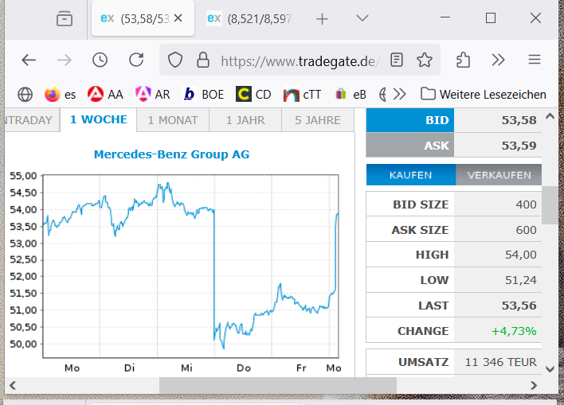Select the 1 JAHR chart tab

245,120
